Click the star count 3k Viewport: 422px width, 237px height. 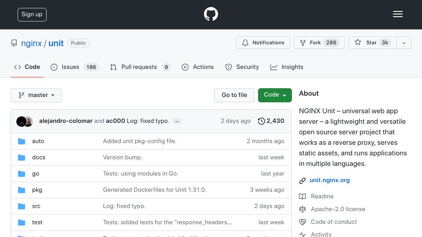(x=385, y=43)
